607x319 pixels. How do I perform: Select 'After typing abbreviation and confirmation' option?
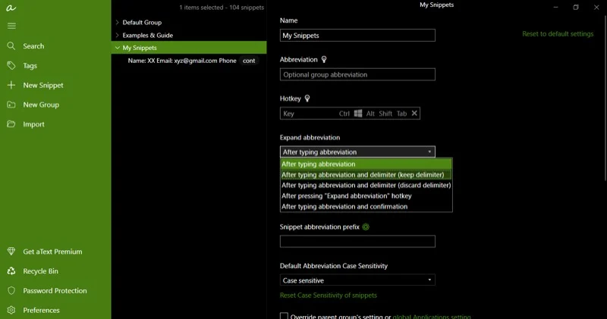(344, 206)
